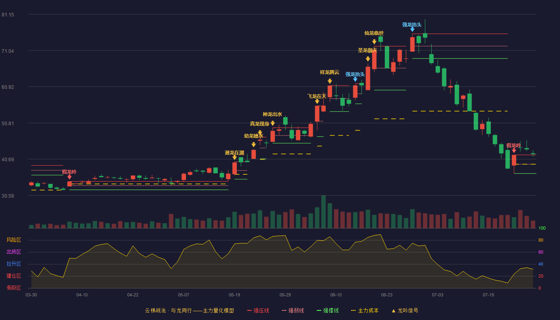Image resolution: width=560 pixels, height=320 pixels.
Task: Click the 06-10 date label
Action: tap(336, 295)
